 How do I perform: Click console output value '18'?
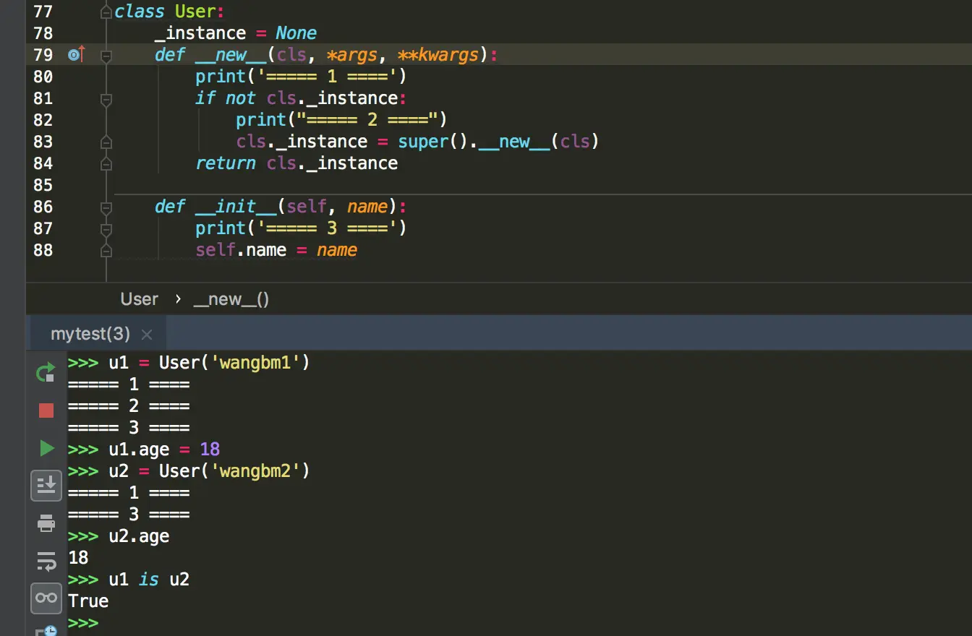pyautogui.click(x=78, y=558)
